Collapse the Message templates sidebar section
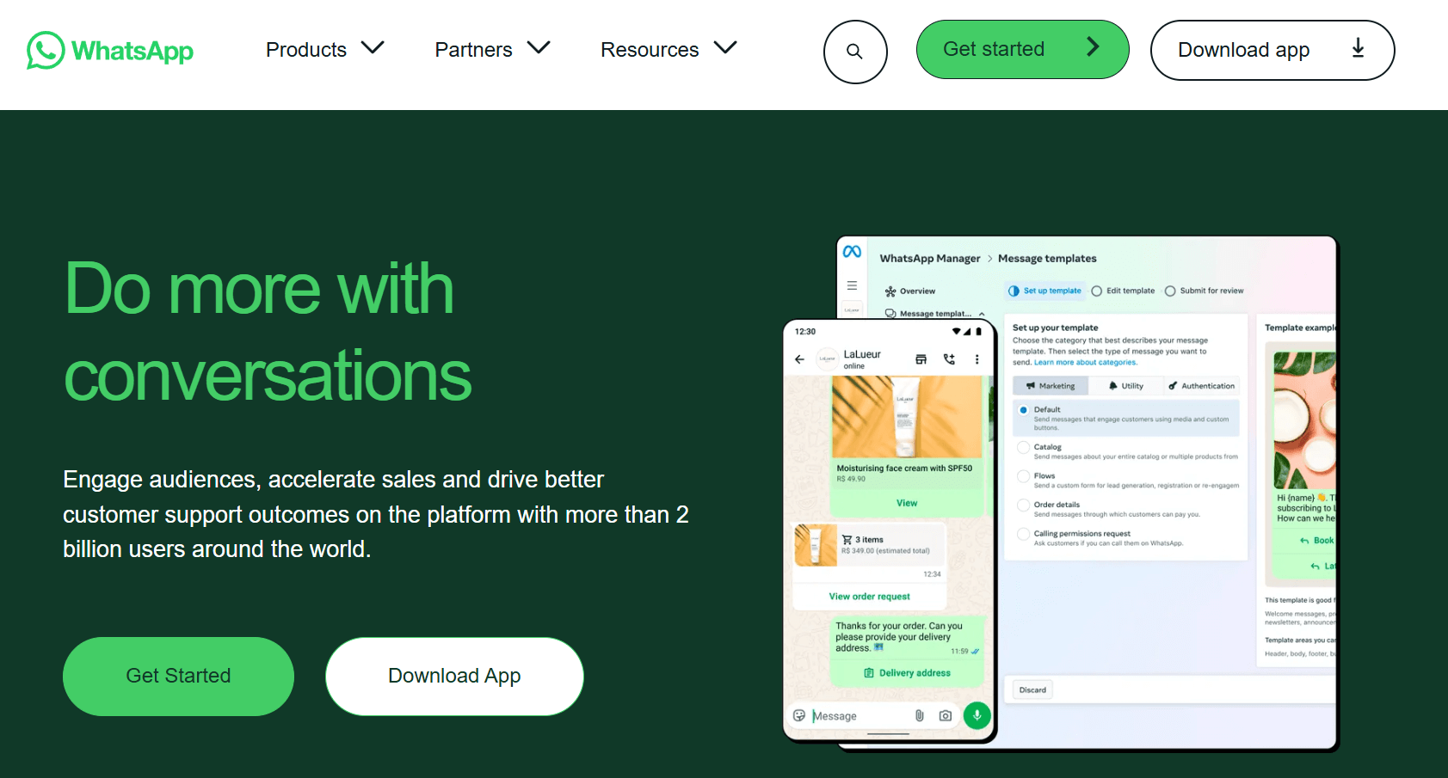This screenshot has height=778, width=1448. tap(982, 314)
